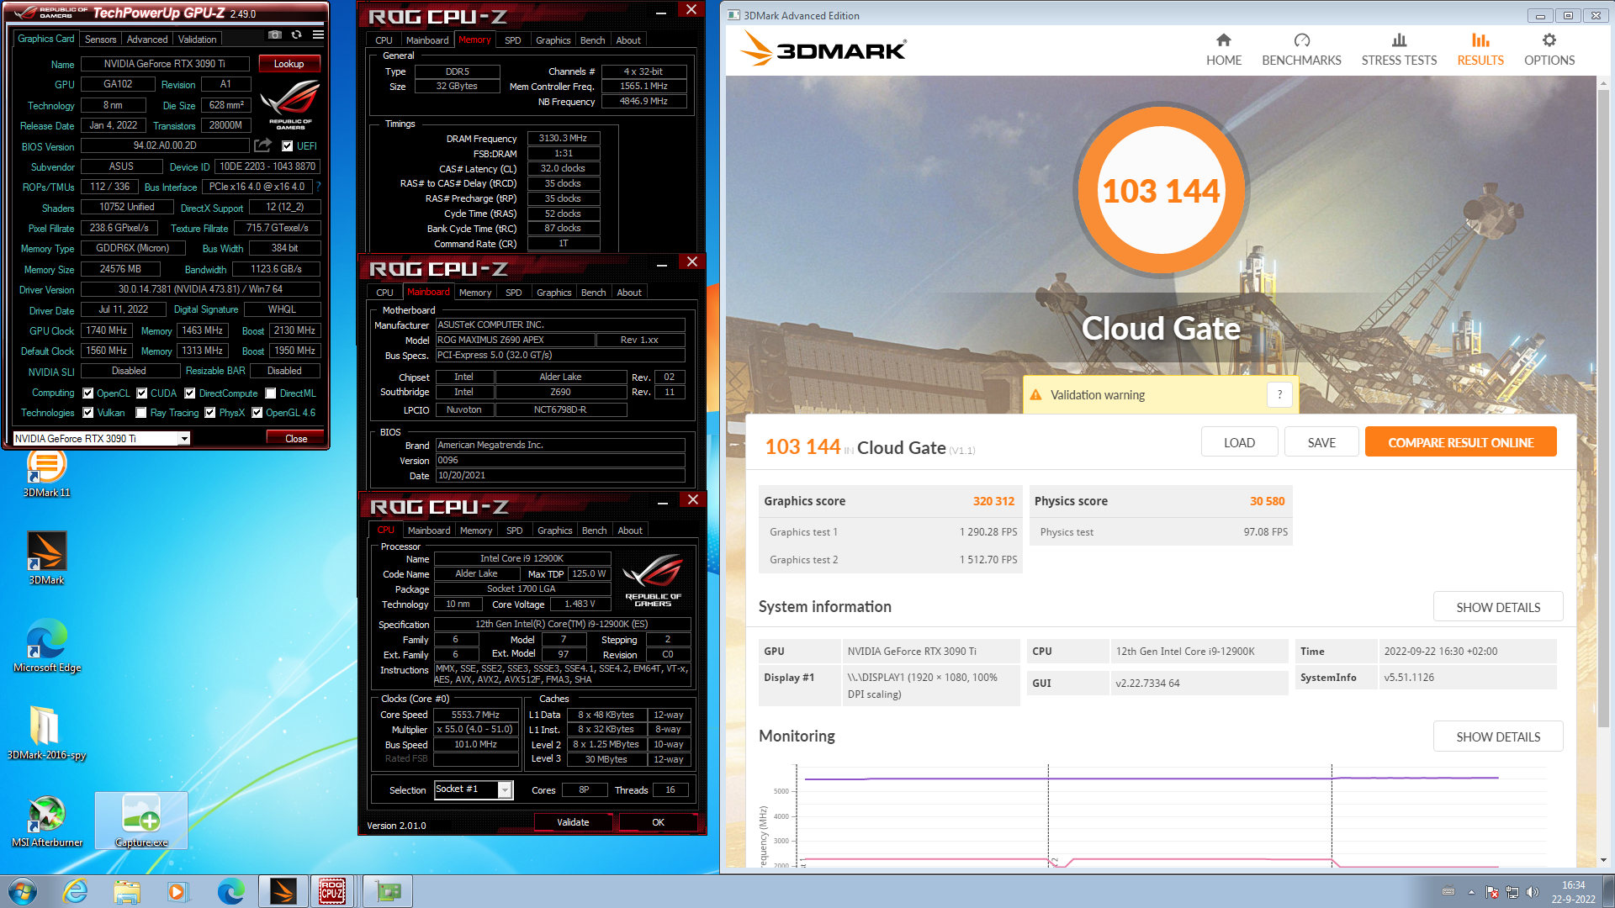The image size is (1615, 908).
Task: Click Validate button in CPU-Z
Action: (x=573, y=822)
